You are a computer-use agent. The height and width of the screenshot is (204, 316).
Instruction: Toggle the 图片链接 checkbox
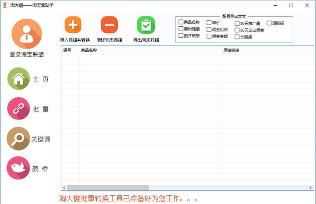181,35
